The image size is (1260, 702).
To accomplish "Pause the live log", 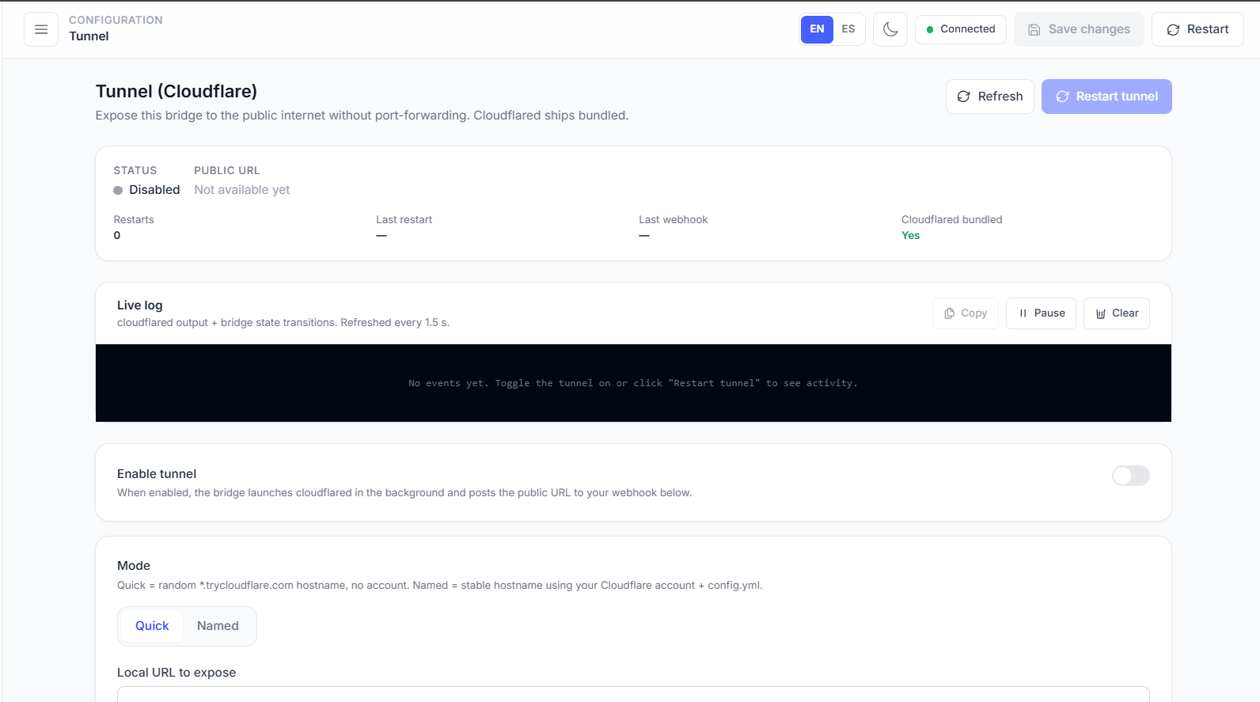I will pyautogui.click(x=1041, y=313).
